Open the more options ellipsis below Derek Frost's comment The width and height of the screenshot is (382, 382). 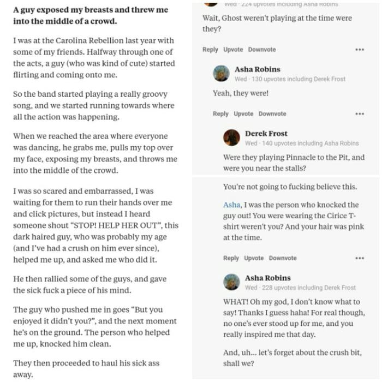coord(359,258)
